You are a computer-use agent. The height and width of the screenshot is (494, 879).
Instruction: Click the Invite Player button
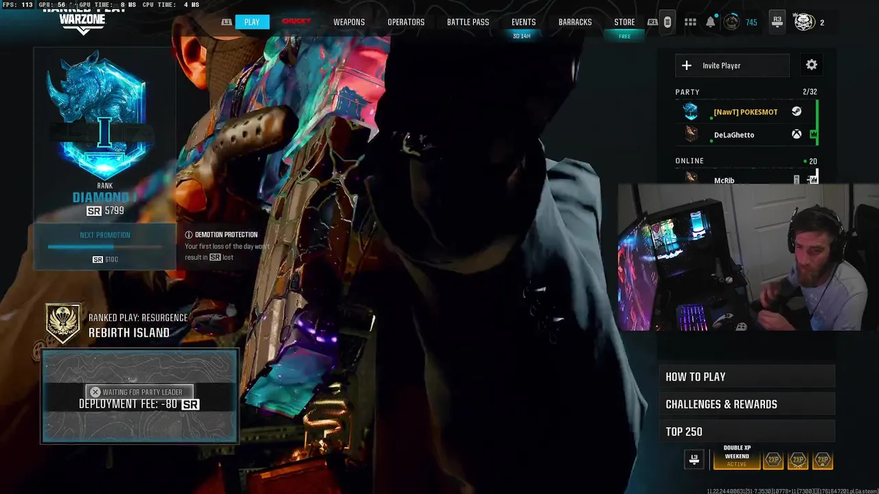click(x=732, y=65)
